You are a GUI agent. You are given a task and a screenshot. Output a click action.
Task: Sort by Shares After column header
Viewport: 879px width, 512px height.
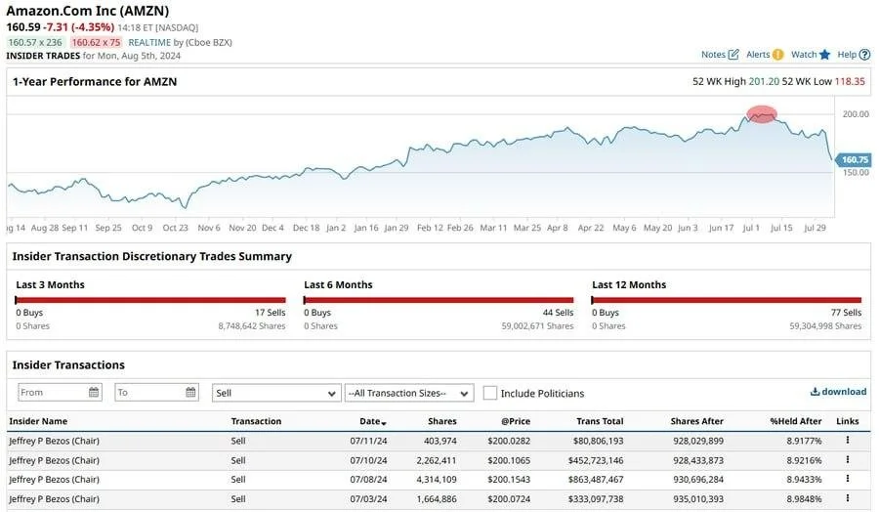696,421
